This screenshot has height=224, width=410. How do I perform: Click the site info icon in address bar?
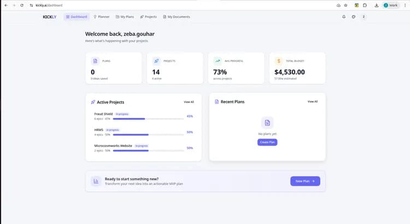[31, 5]
